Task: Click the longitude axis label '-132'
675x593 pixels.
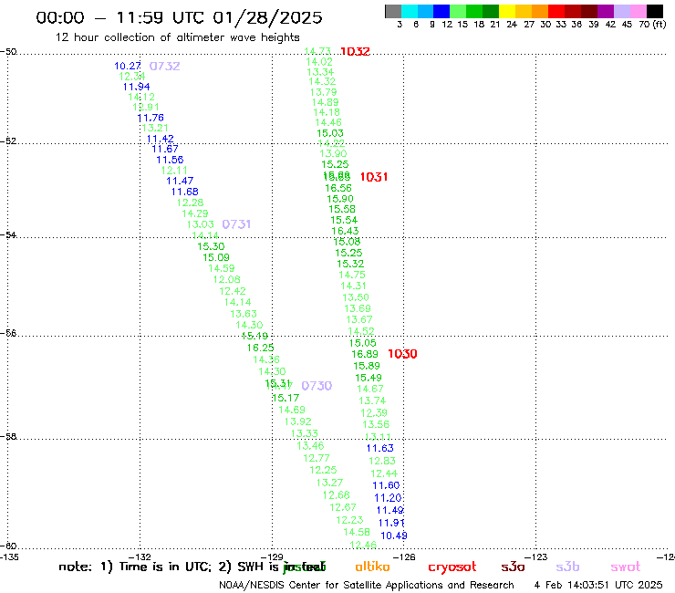Action: tap(140, 557)
